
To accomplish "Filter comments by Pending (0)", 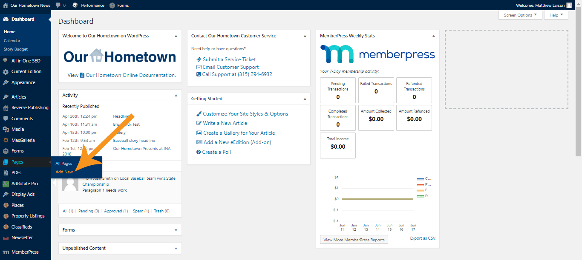I will click(x=89, y=211).
